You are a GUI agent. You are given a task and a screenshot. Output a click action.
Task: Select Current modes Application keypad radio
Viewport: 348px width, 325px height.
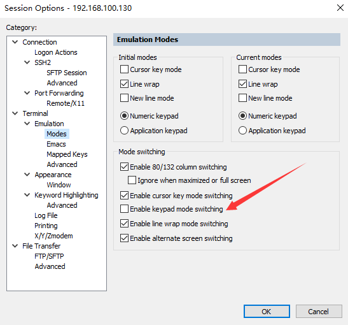point(242,131)
